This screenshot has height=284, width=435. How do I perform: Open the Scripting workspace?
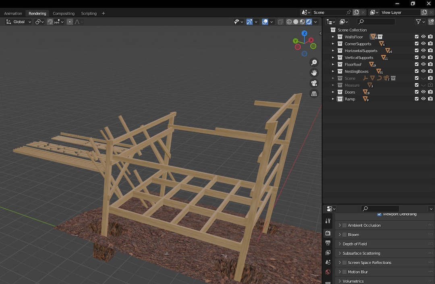(x=89, y=13)
